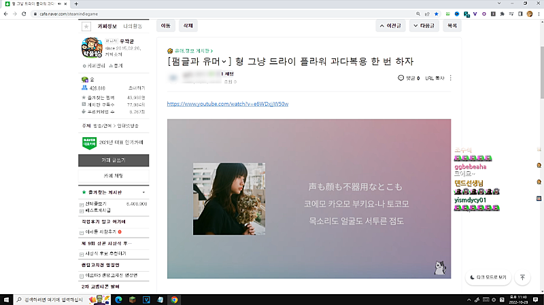The height and width of the screenshot is (305, 544).
Task: Open the post's three-dot more menu
Action: (x=451, y=78)
